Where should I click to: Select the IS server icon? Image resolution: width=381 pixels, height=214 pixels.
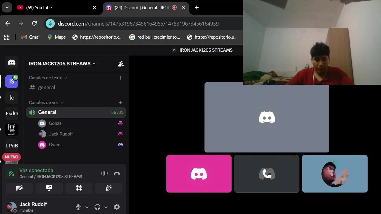tap(12, 81)
